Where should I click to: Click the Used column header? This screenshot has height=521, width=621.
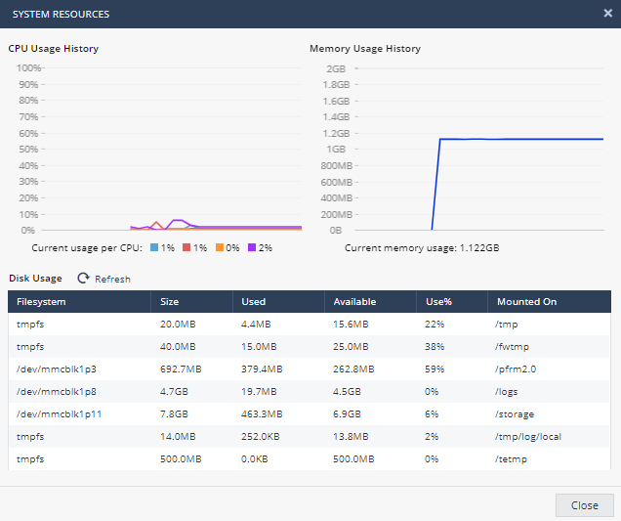[254, 302]
